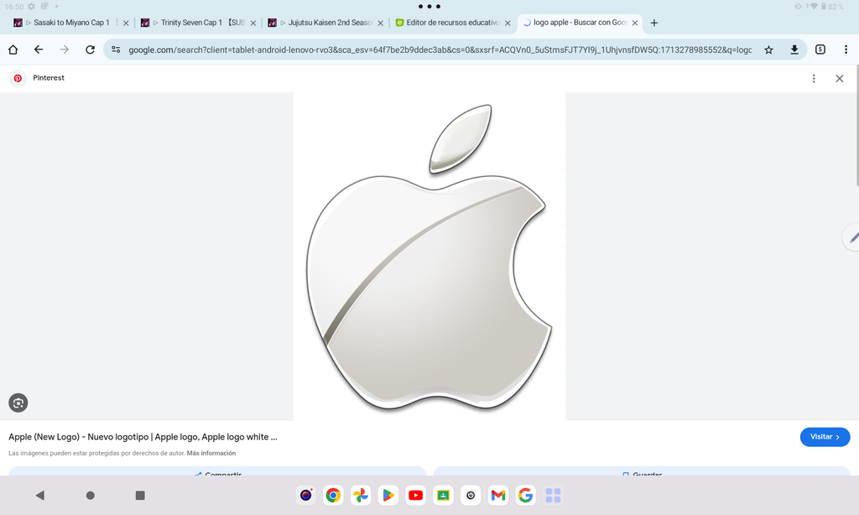Click the Visitar button
This screenshot has height=515, width=859.
(x=825, y=437)
